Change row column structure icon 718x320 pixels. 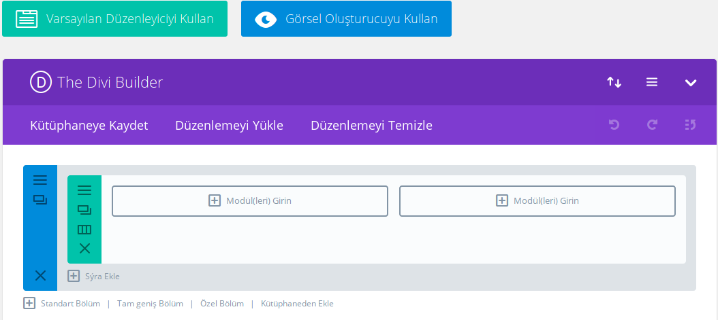84,230
